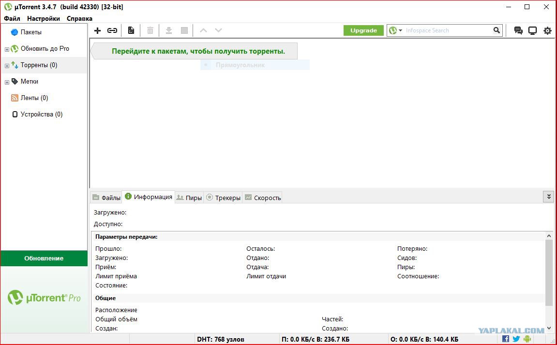Move torrent up the queue arrow
Viewport: 557px width, 345px height.
coord(203,30)
